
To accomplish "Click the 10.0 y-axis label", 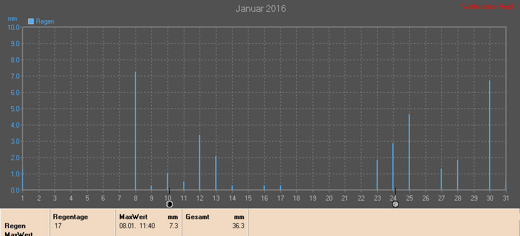I will [13, 27].
